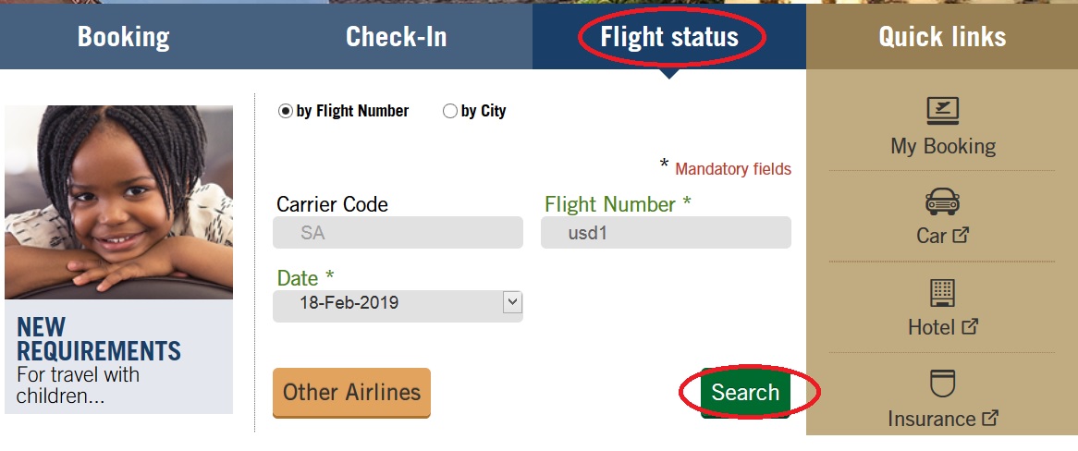Viewport: 1078px width, 451px height.
Task: Open the Date dropdown arrow
Action: pyautogui.click(x=512, y=302)
